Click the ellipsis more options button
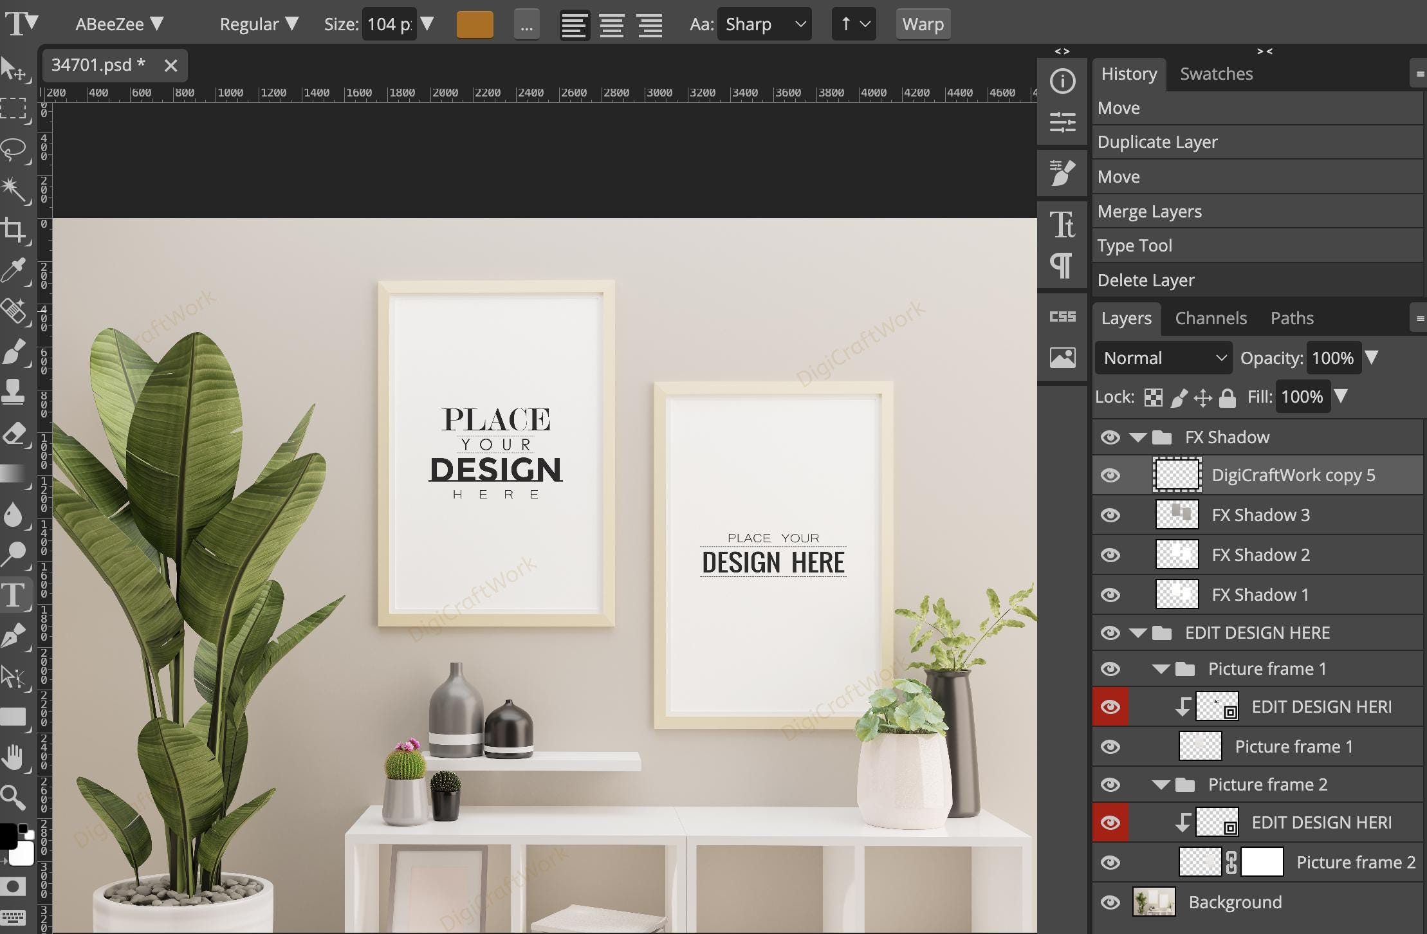 click(526, 24)
